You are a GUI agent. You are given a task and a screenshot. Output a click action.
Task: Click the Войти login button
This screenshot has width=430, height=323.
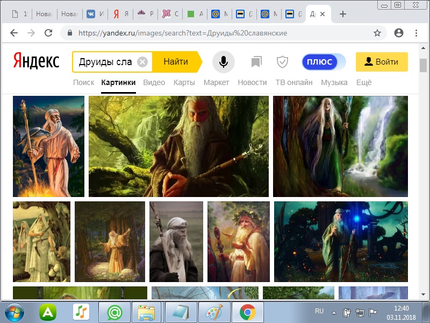click(382, 62)
